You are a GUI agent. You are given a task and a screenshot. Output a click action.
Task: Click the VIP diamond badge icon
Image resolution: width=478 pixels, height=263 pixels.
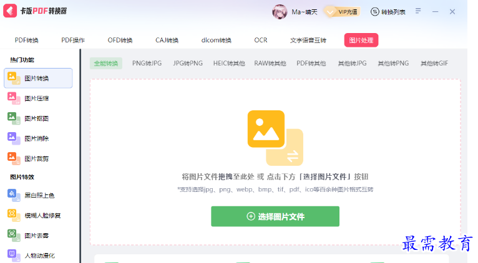click(x=330, y=12)
